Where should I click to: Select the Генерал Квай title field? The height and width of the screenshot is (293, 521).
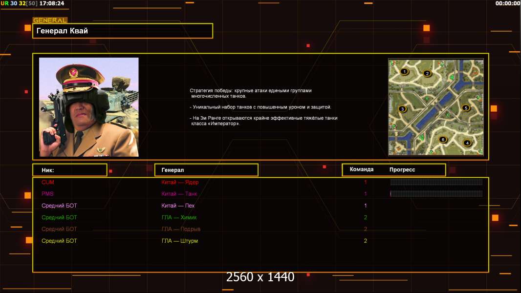(x=123, y=31)
